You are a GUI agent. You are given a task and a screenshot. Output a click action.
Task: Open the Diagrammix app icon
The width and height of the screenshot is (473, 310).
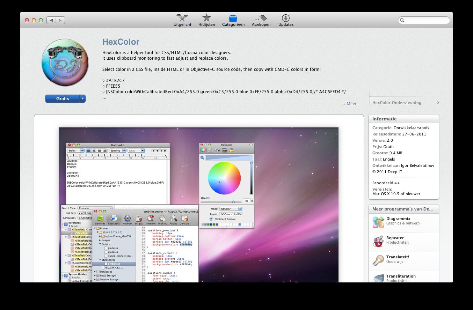pyautogui.click(x=378, y=222)
